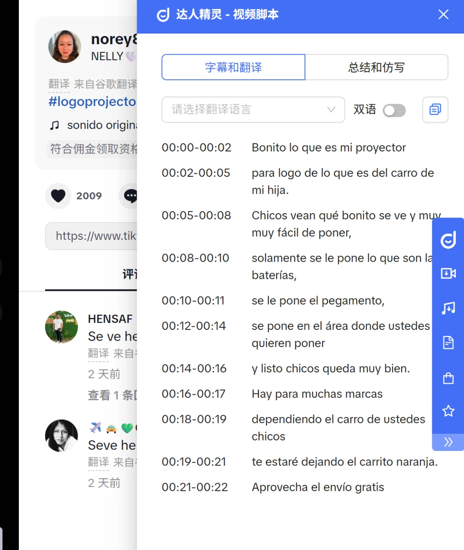The height and width of the screenshot is (550, 464).
Task: Click the heart icon showing 2009 likes
Action: [x=58, y=196]
